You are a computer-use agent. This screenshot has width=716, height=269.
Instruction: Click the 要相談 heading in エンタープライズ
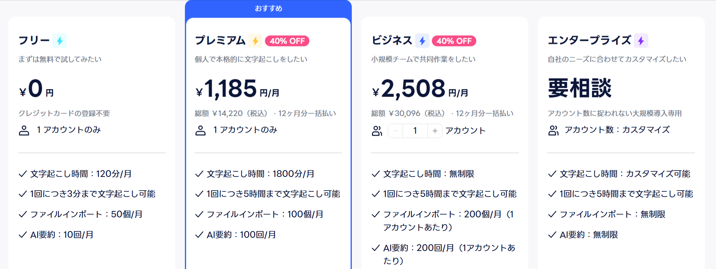(x=580, y=88)
